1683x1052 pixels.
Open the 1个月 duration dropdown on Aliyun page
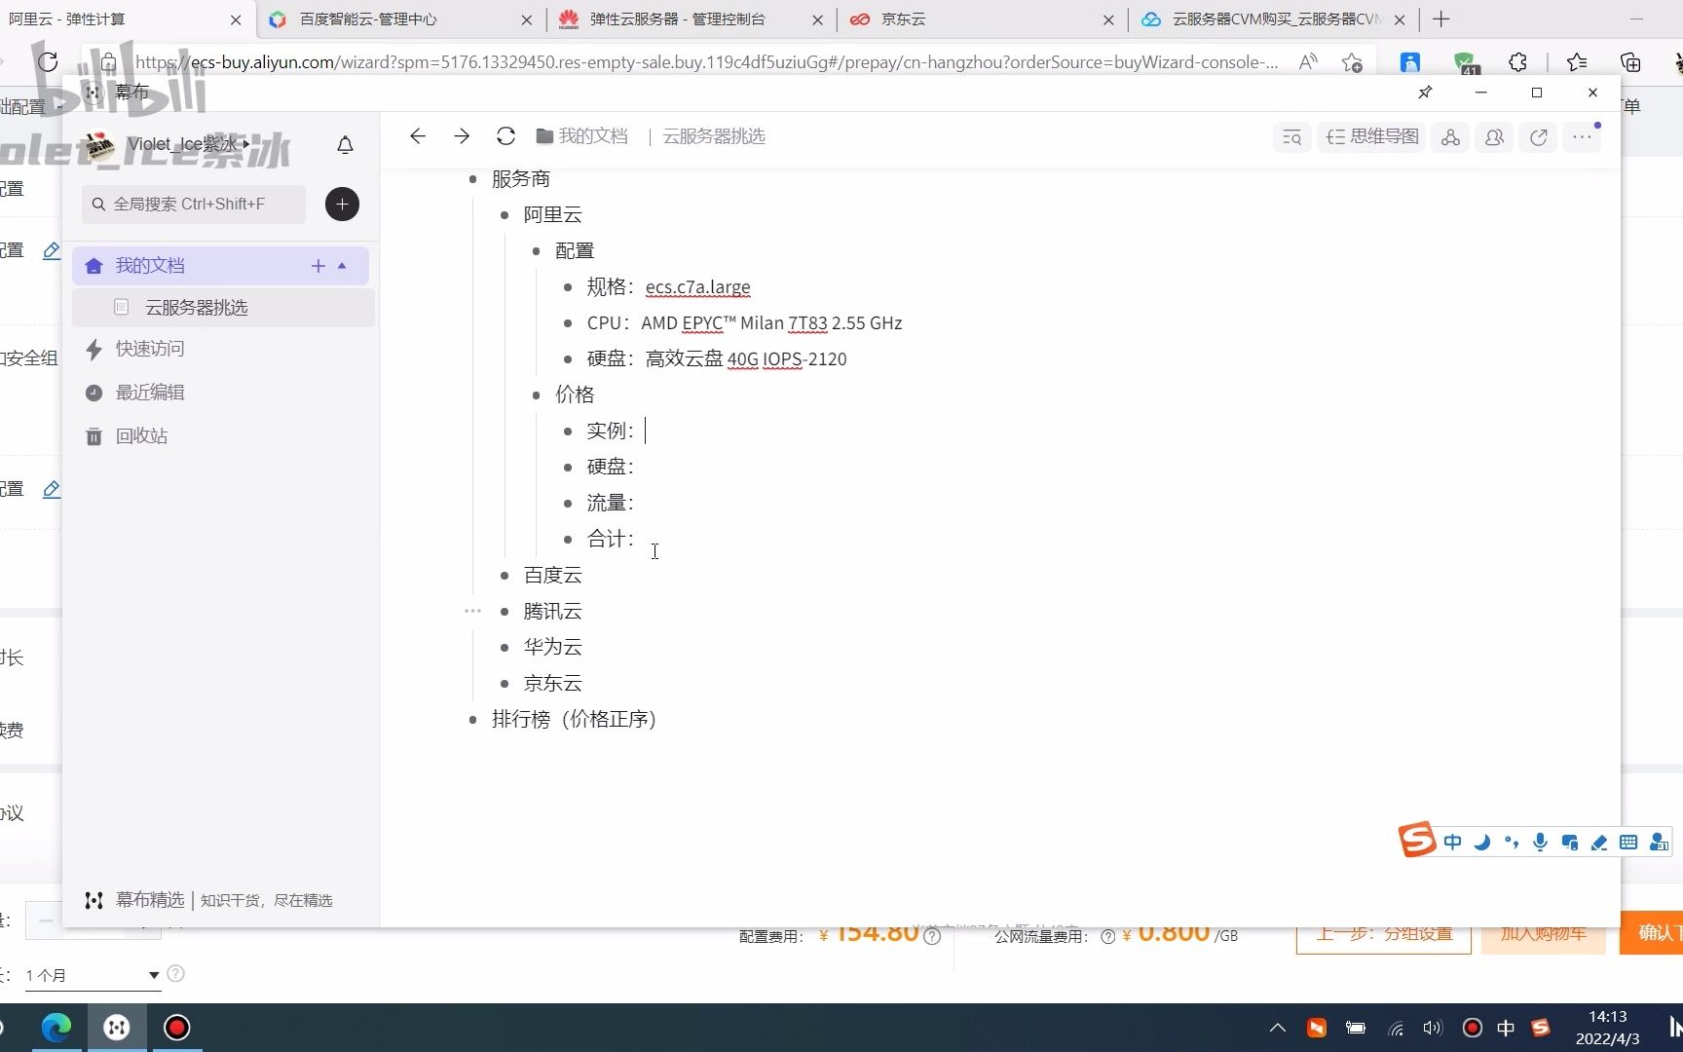click(92, 975)
